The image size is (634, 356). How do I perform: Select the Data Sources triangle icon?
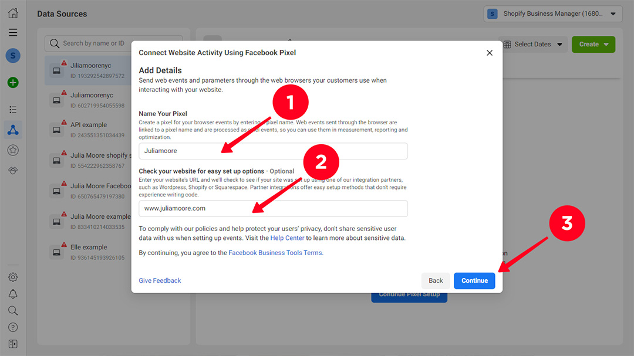[x=13, y=130]
